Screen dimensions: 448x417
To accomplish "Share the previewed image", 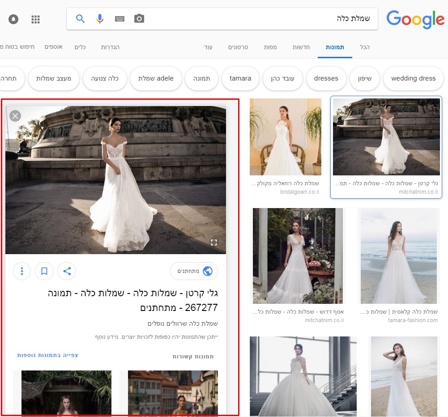I will click(67, 271).
